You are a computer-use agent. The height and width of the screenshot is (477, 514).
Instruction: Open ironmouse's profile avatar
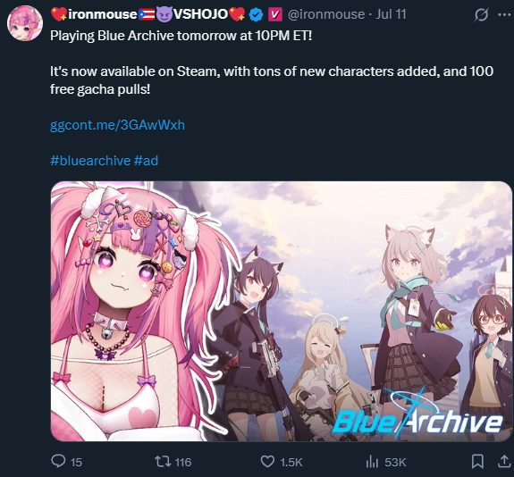pyautogui.click(x=25, y=23)
